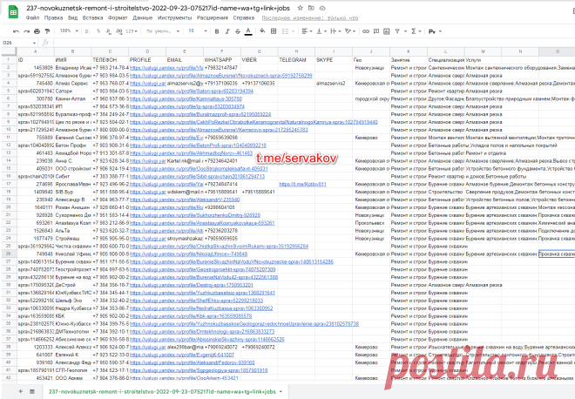Toggle bold formatting

click(217, 31)
